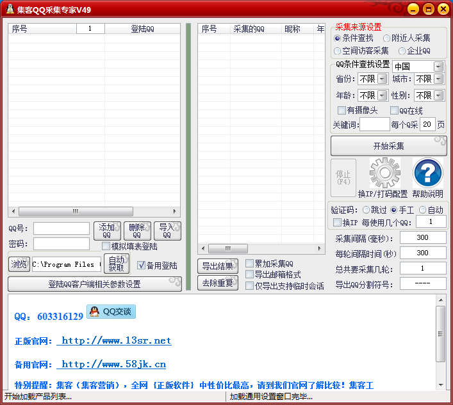Open the official site link www.13sr.net
Image resolution: width=453 pixels, height=405 pixels.
pos(114,340)
